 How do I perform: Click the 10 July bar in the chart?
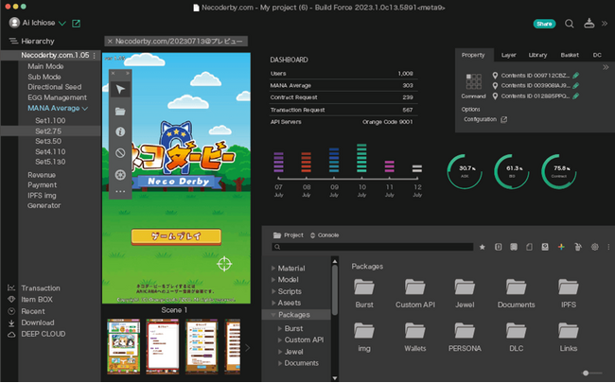pos(361,158)
